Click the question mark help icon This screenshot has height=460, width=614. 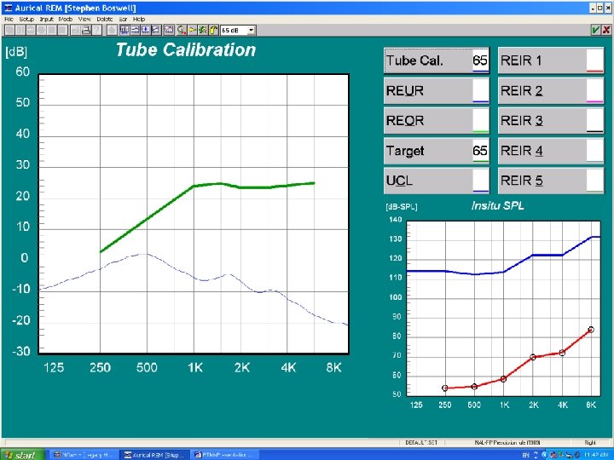coord(96,30)
